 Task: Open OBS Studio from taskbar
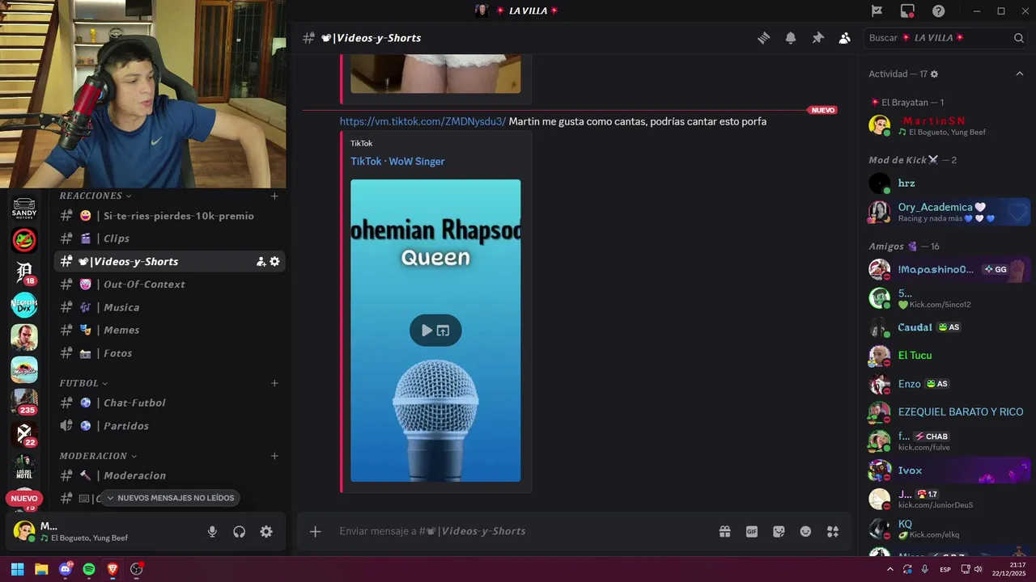(137, 569)
